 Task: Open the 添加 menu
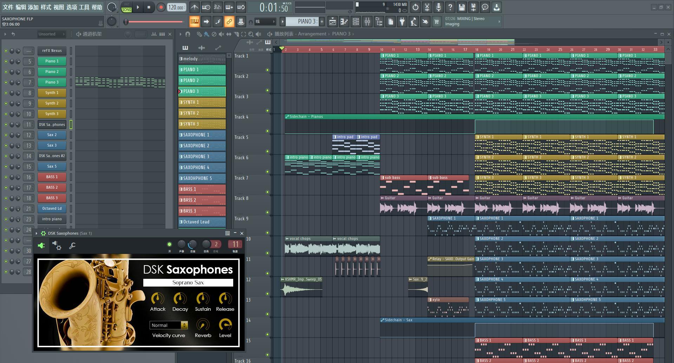(33, 7)
